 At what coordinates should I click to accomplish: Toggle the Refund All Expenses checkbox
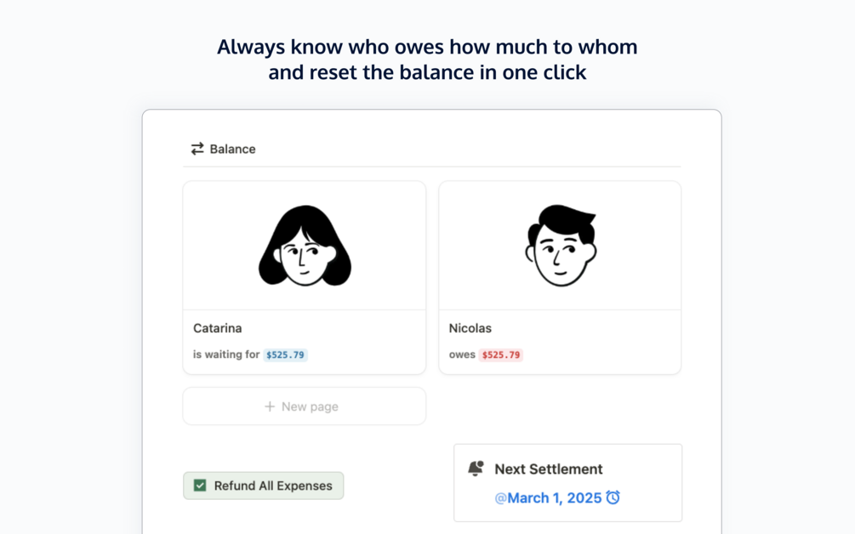pyautogui.click(x=200, y=486)
